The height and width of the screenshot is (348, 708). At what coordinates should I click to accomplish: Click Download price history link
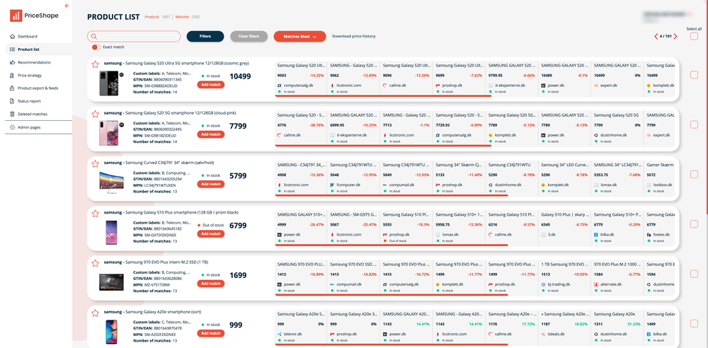pos(354,36)
